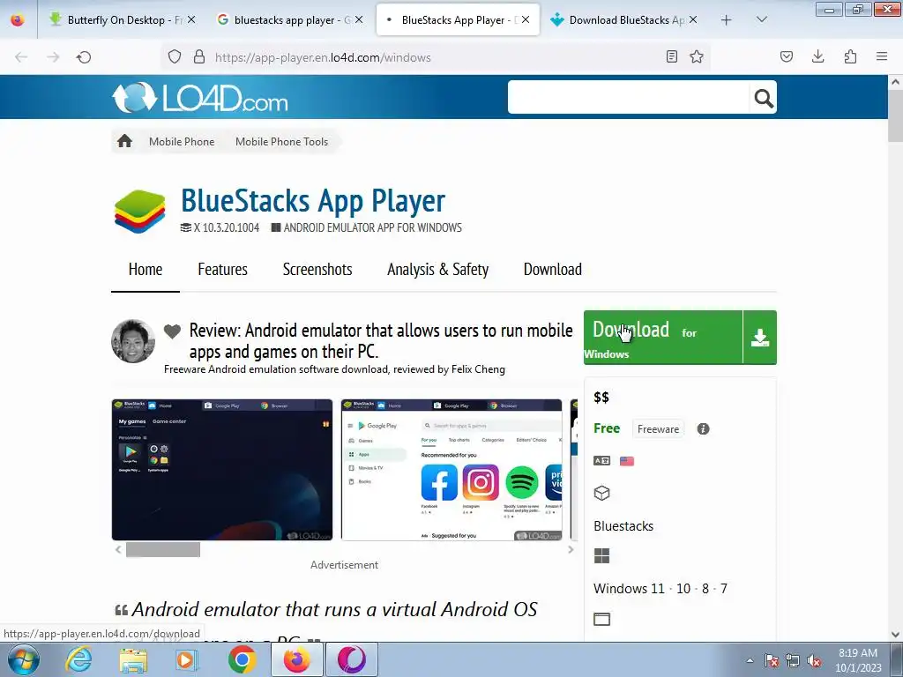Show hidden tray icons arrow
The width and height of the screenshot is (903, 677).
(x=750, y=660)
